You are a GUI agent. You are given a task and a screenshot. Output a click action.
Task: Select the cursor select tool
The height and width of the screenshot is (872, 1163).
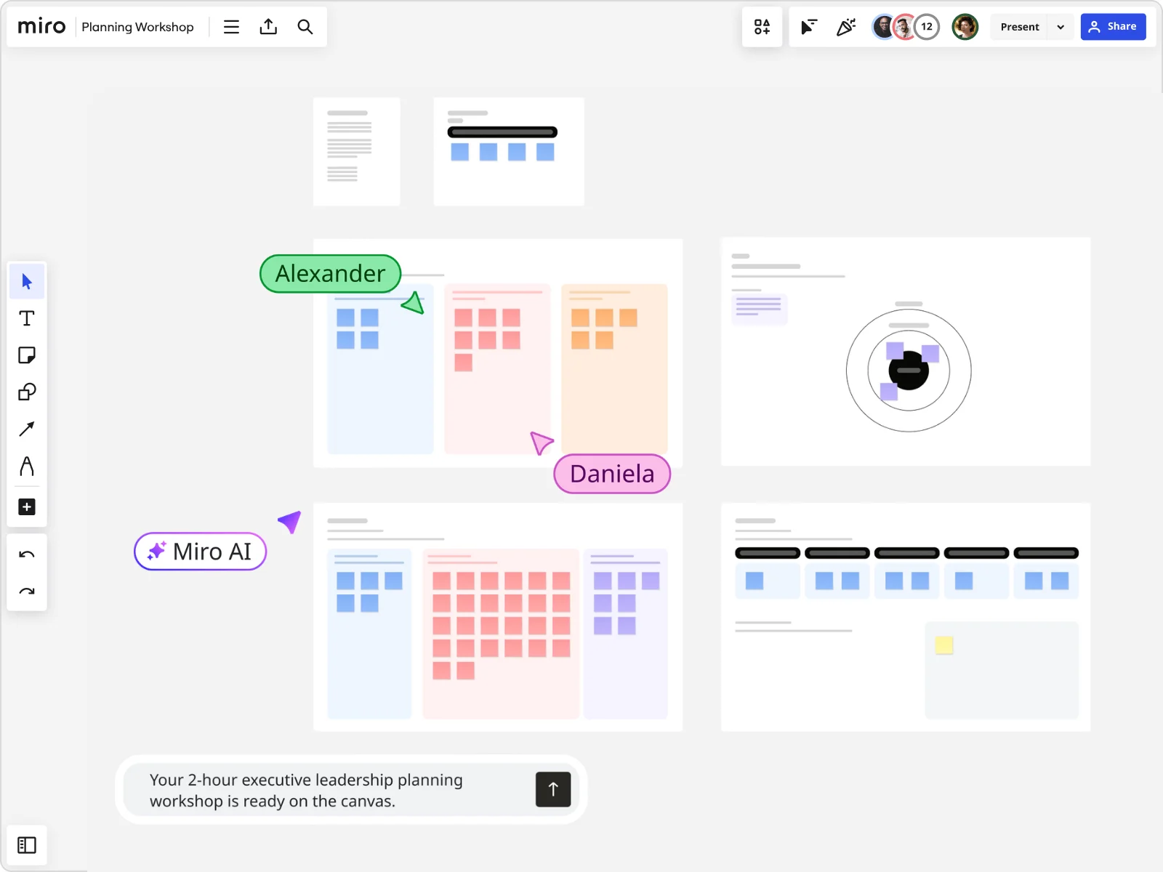pos(27,281)
